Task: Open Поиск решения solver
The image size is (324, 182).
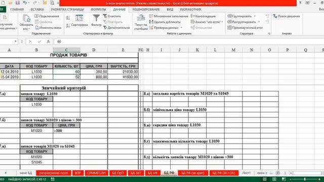Action: click(287, 16)
